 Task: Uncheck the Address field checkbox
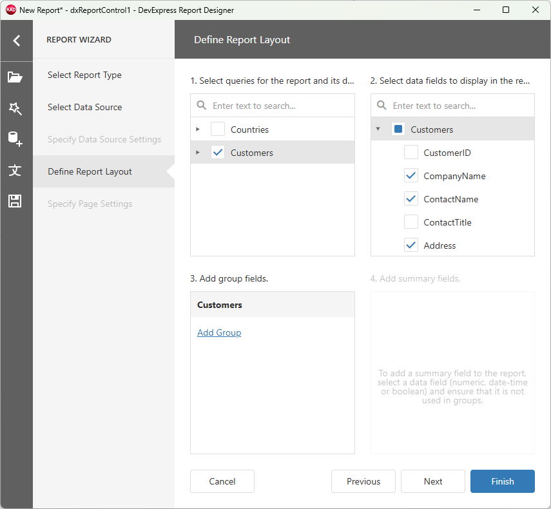411,245
